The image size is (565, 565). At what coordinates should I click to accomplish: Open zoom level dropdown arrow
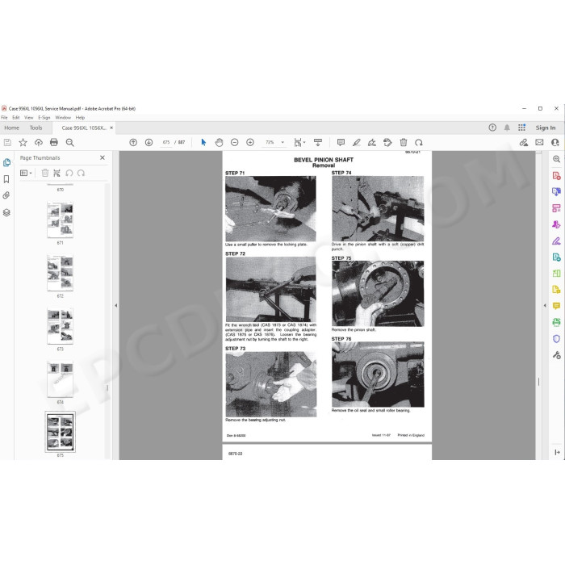point(282,142)
